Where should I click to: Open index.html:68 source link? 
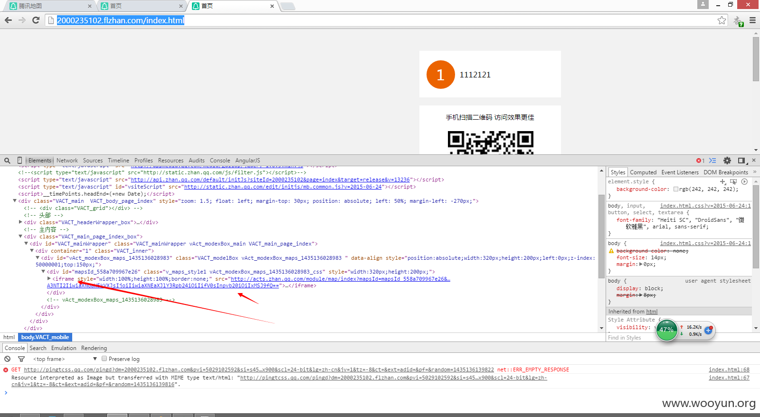[x=729, y=370]
